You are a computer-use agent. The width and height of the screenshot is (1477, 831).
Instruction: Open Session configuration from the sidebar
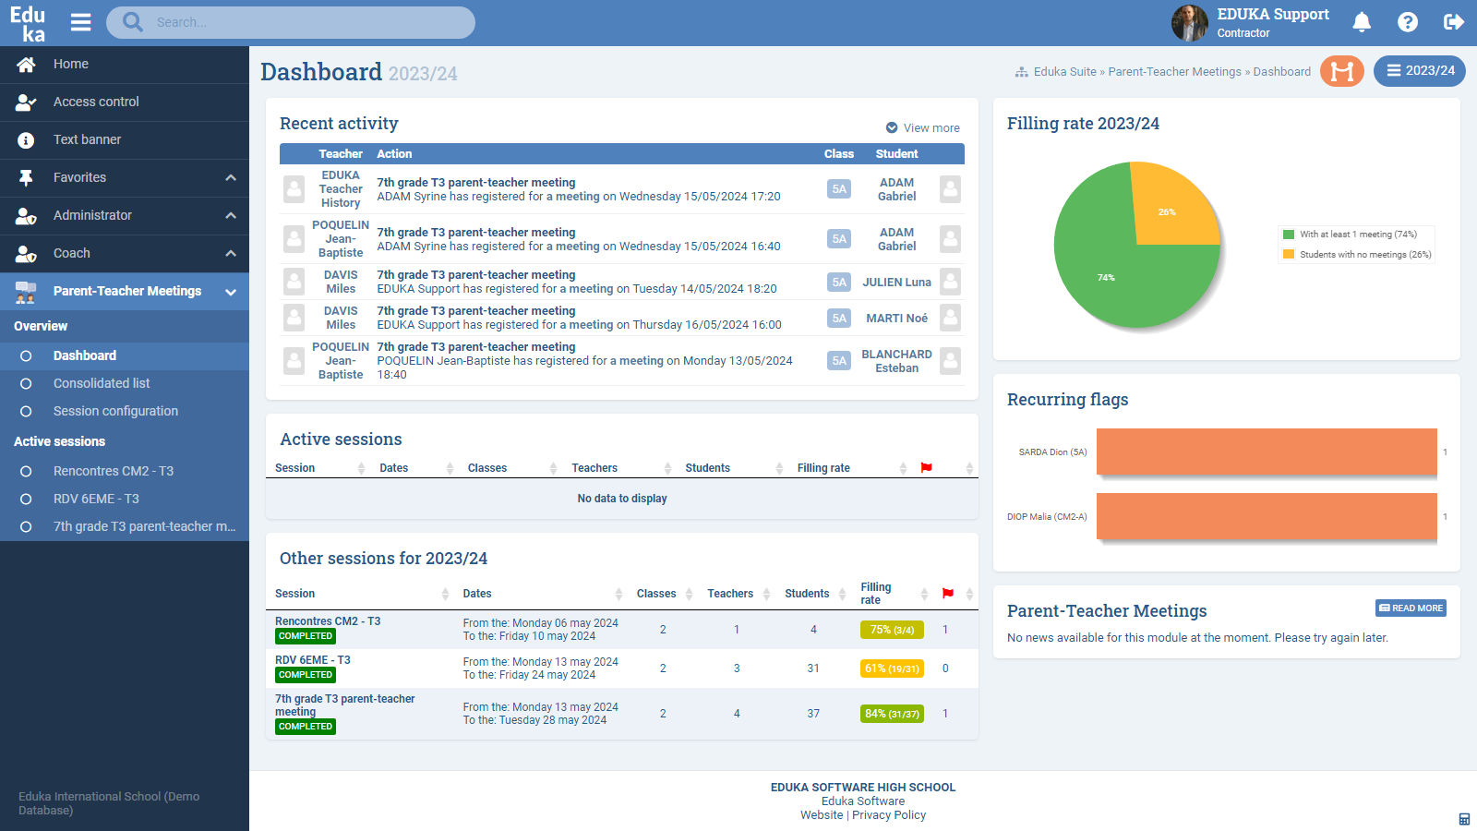[114, 411]
